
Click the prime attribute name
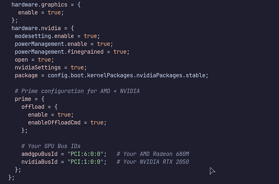pyautogui.click(x=23, y=99)
